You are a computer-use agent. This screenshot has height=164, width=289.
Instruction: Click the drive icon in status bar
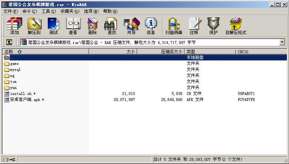[x=6, y=160]
